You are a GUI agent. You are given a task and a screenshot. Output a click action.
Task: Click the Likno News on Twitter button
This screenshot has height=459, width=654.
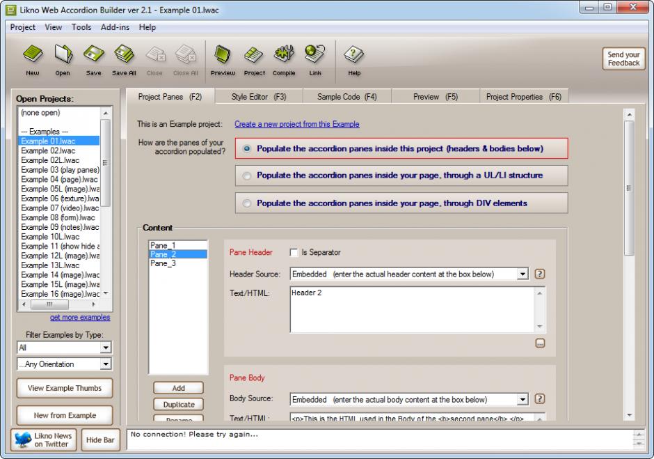coord(44,439)
